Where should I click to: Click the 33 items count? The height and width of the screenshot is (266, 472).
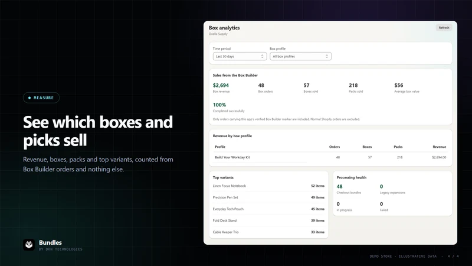point(317,232)
